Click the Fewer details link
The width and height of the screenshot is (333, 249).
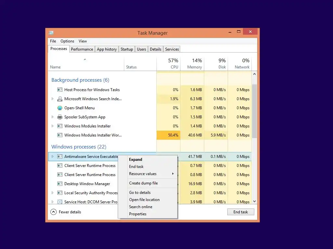pos(70,212)
